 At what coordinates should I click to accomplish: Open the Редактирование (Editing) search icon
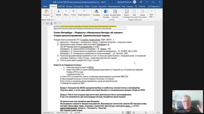[x=84, y=11]
